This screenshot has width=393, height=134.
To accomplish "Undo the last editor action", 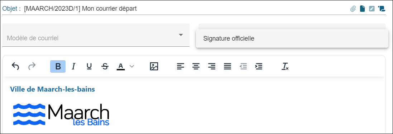I will click(x=15, y=66).
